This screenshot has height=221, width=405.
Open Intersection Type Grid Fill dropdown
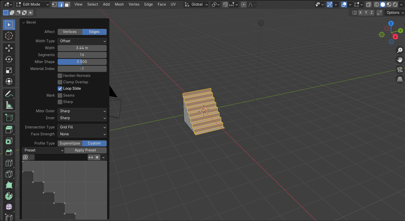(82, 127)
